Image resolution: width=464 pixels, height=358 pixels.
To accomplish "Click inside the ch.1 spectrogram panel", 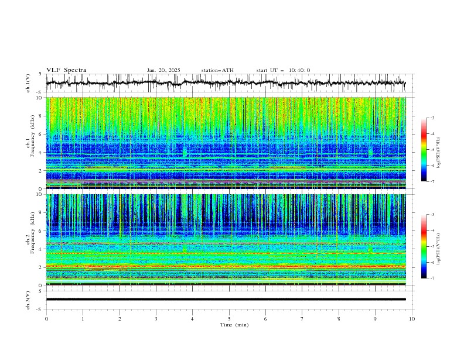I will tap(226, 143).
